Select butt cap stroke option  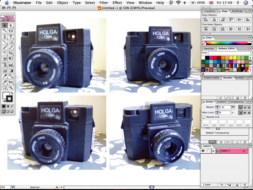click(240, 107)
